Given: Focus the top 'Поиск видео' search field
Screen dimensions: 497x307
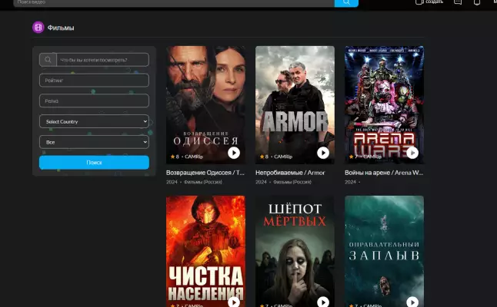Looking at the screenshot, I should pos(174,2).
